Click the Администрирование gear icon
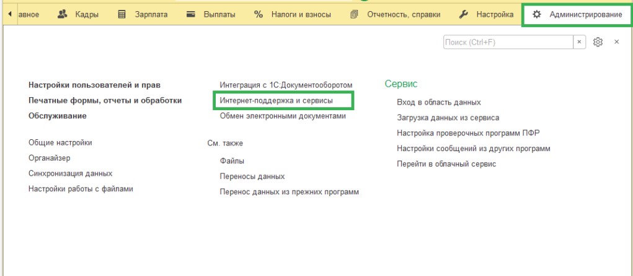The image size is (633, 276). coord(537,14)
